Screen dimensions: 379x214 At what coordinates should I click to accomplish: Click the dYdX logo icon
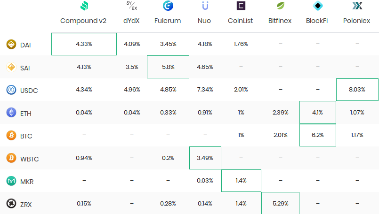pos(131,6)
